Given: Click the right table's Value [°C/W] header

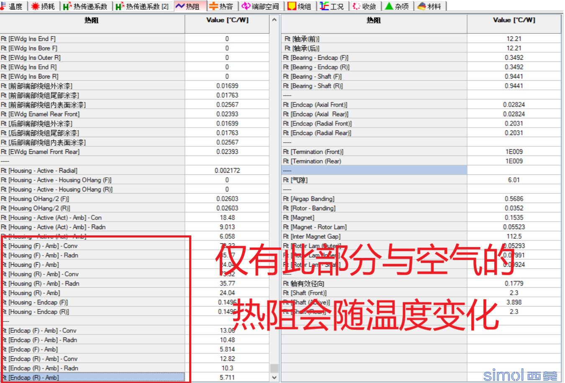Looking at the screenshot, I should click(x=514, y=24).
